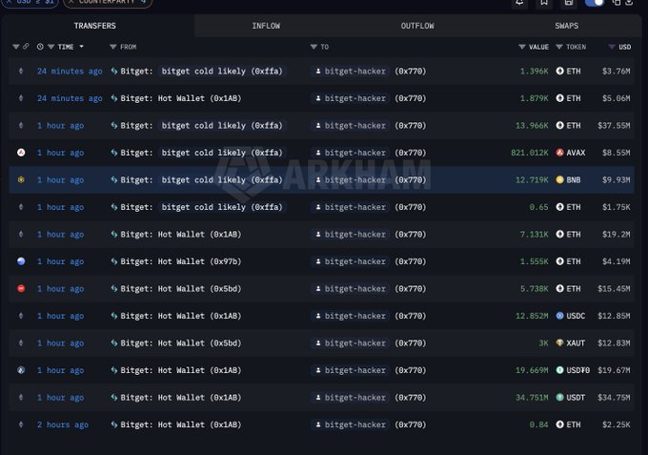Click ETH token icon on $37.55M row
Viewport: 648px width, 455px height.
tap(560, 125)
